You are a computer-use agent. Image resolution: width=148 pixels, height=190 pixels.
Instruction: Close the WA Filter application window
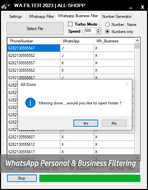142,7
